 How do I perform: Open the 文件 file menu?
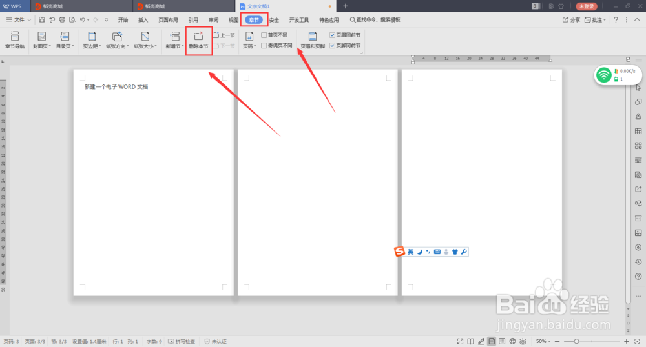point(19,20)
